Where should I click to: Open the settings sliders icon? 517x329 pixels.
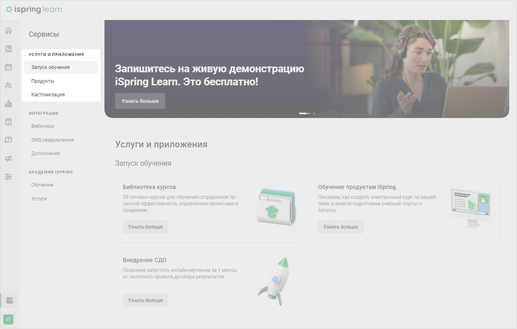(x=9, y=177)
